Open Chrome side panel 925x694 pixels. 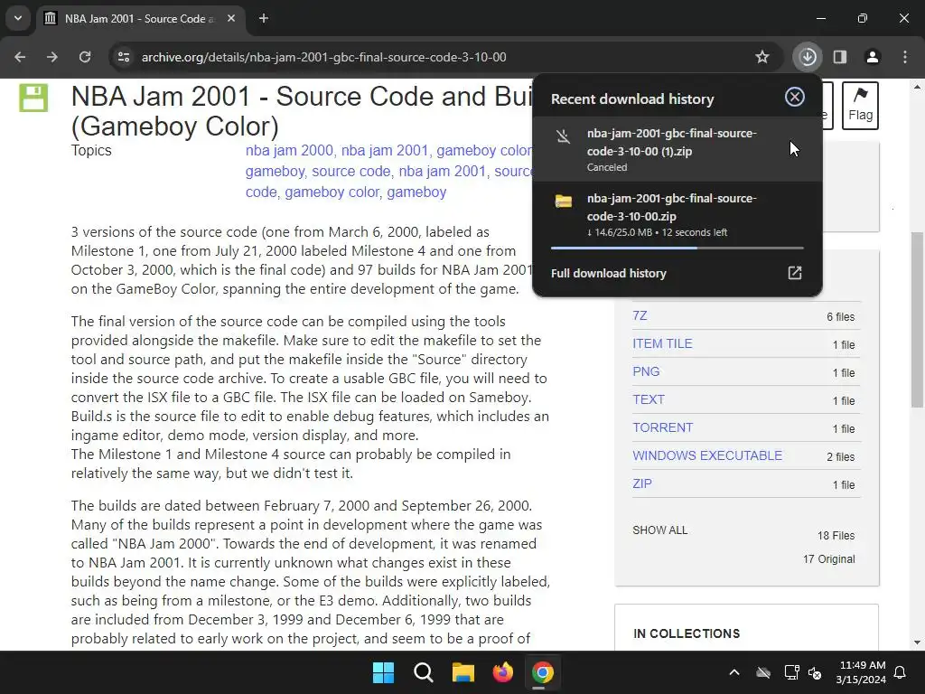tap(840, 57)
